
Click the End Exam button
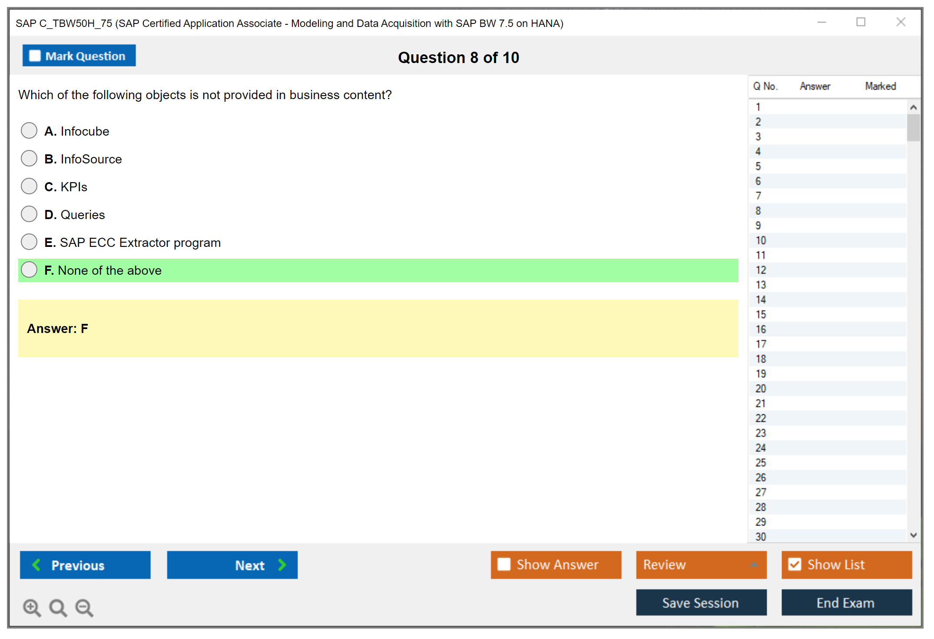pos(846,602)
